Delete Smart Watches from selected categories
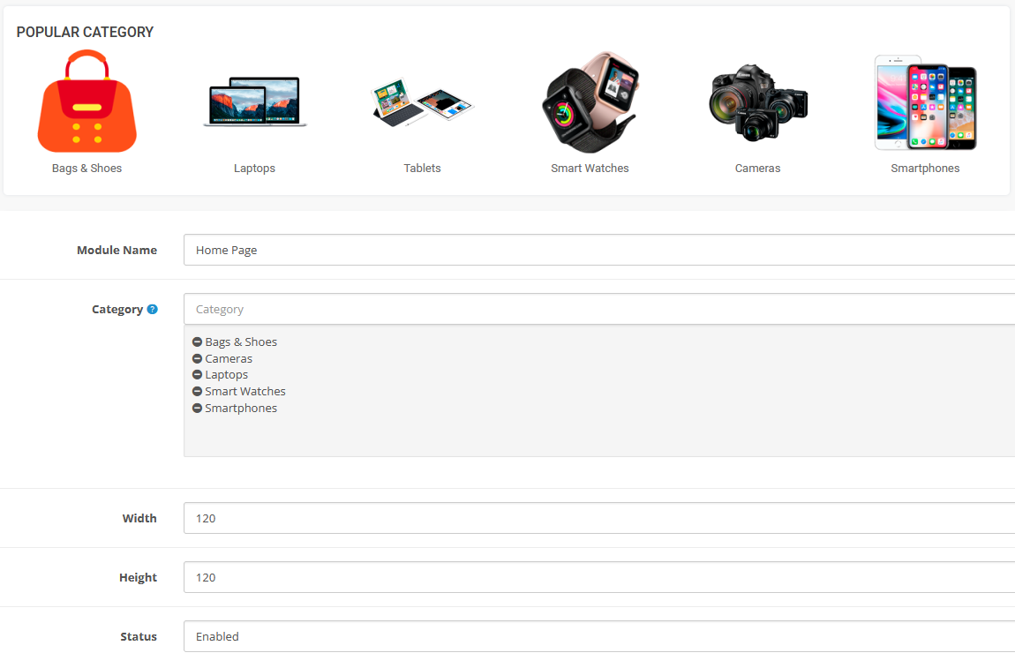The width and height of the screenshot is (1015, 668). (198, 392)
